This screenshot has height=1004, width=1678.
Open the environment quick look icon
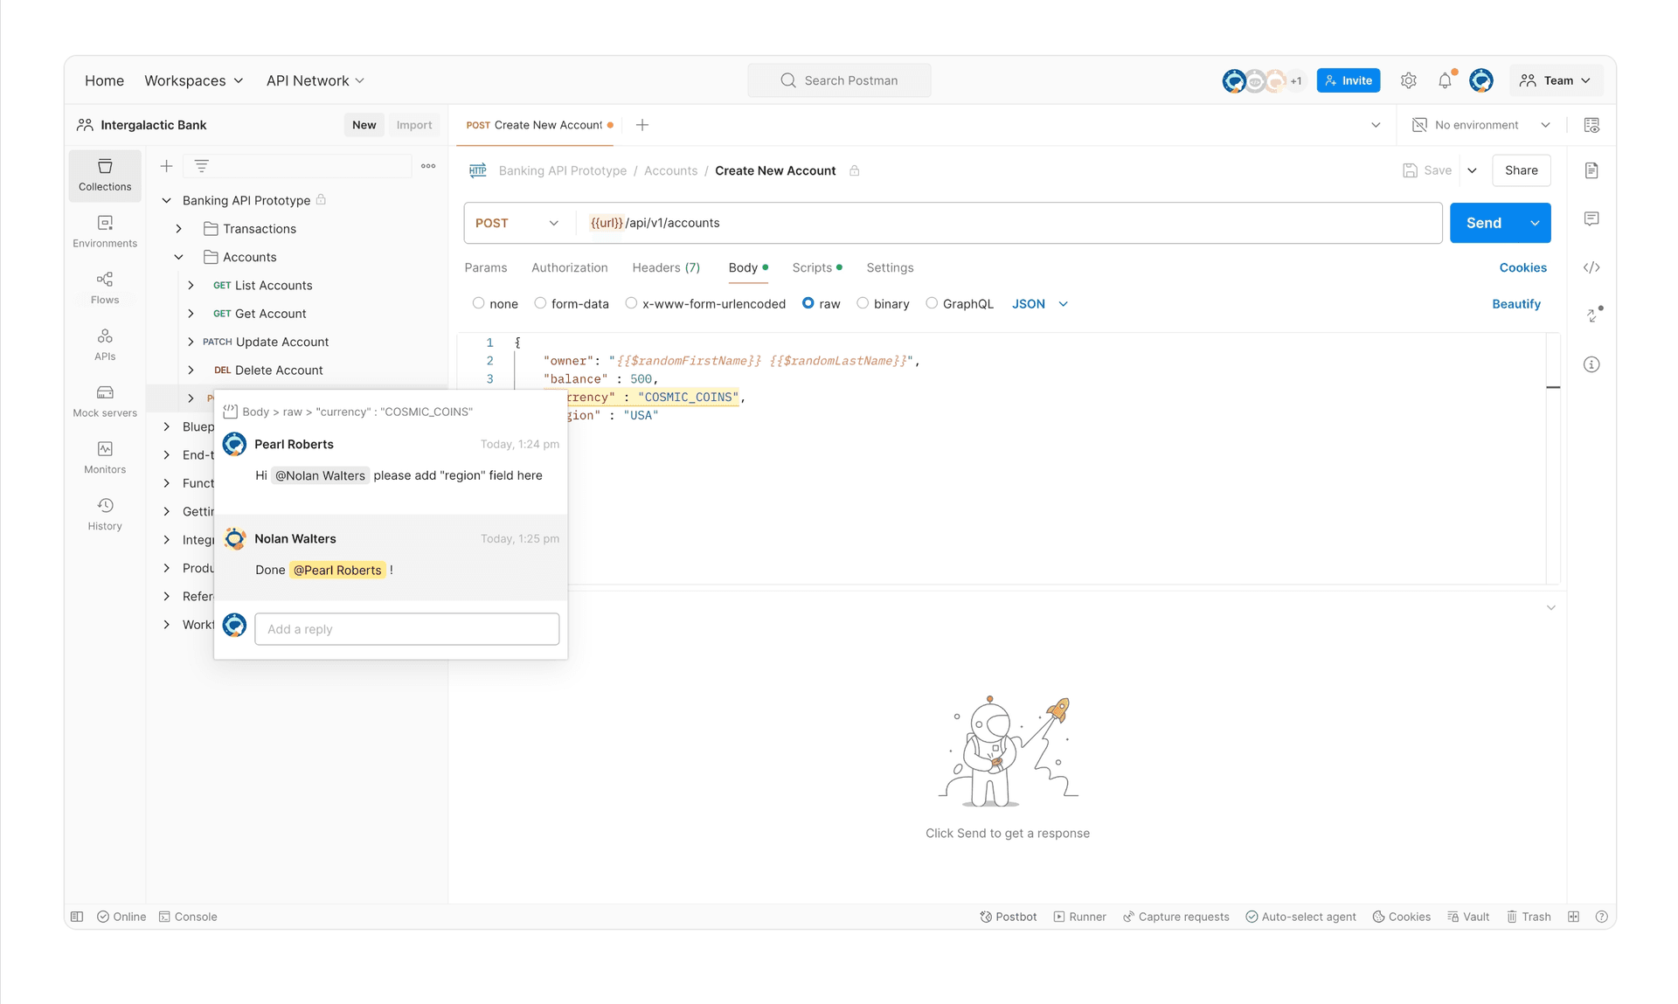(x=1591, y=125)
